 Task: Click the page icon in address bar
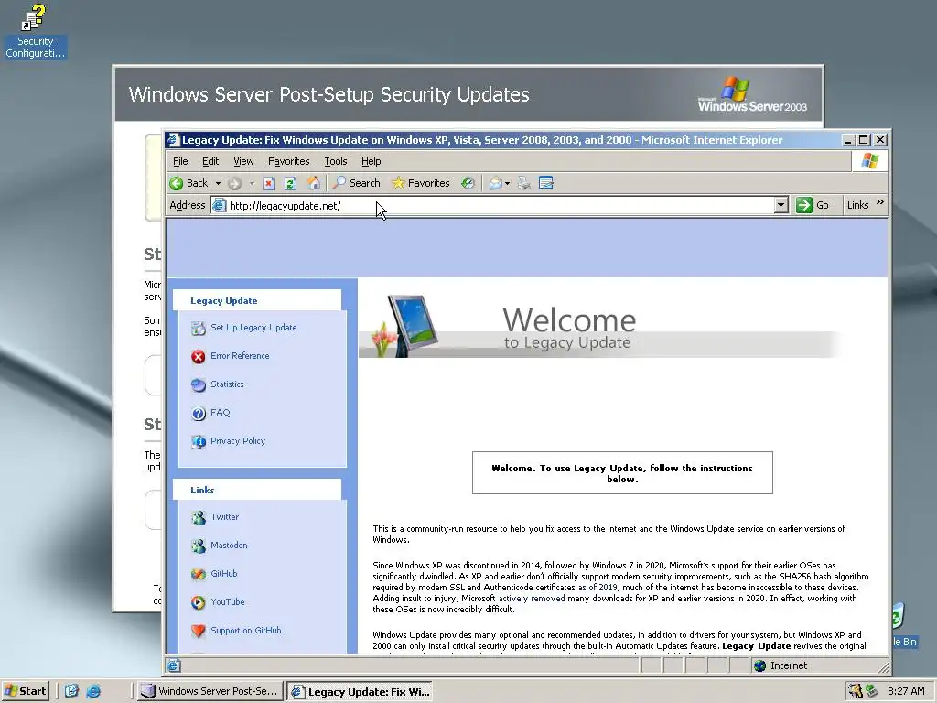pos(220,206)
